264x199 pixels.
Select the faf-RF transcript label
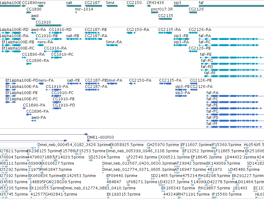(x=210, y=73)
